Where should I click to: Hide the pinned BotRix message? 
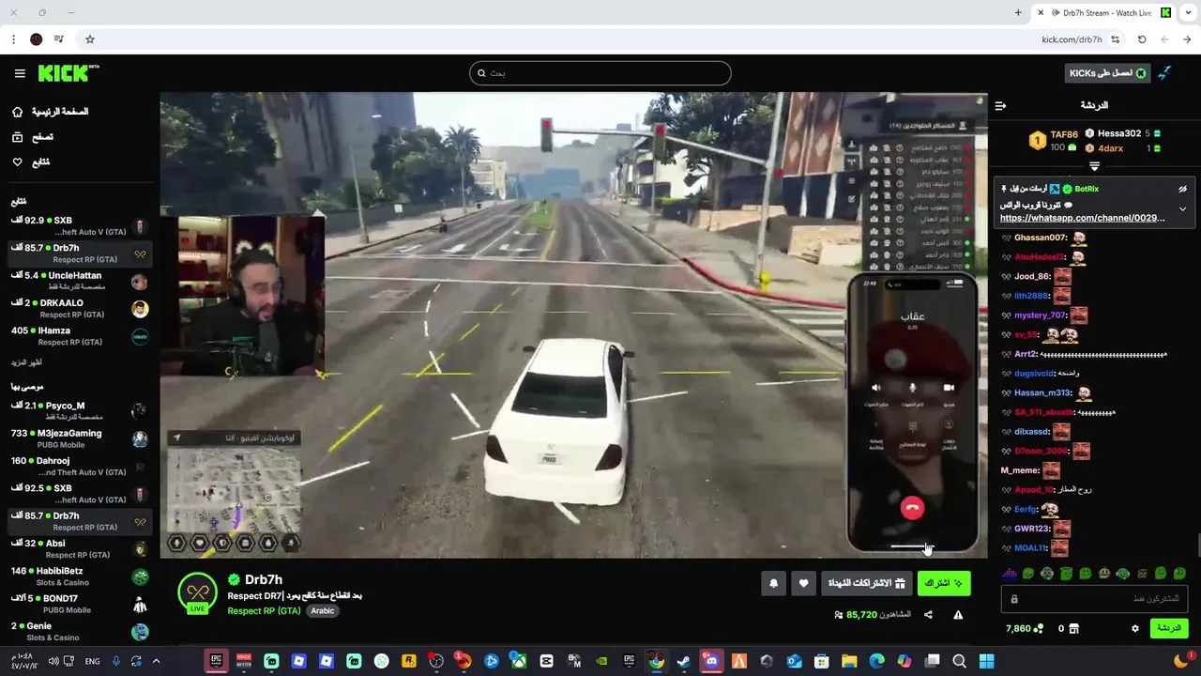1182,189
